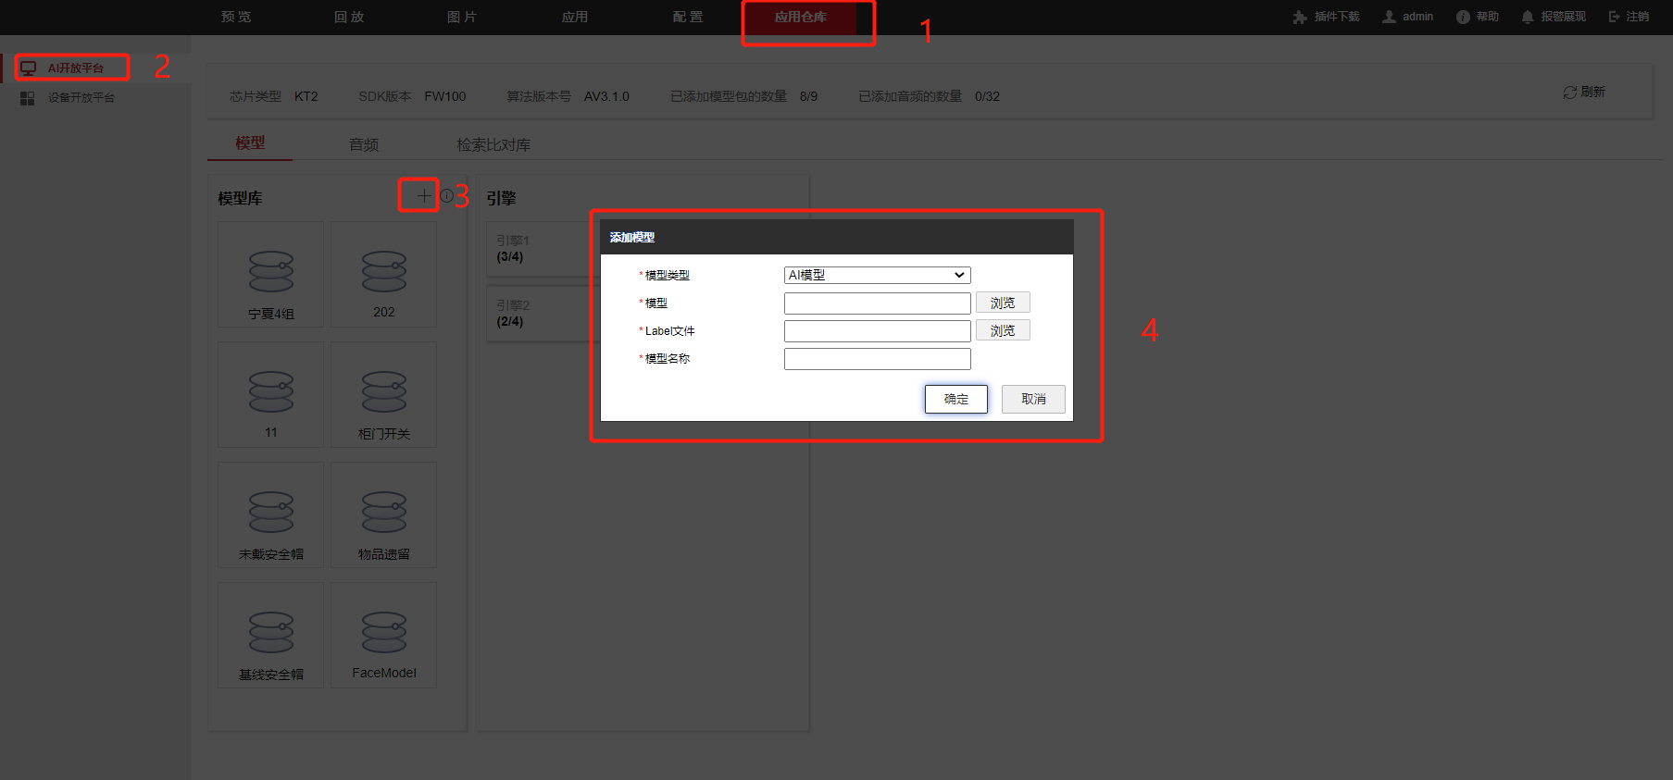This screenshot has height=780, width=1673.
Task: Expand the 模型类型 dropdown
Action: click(877, 275)
